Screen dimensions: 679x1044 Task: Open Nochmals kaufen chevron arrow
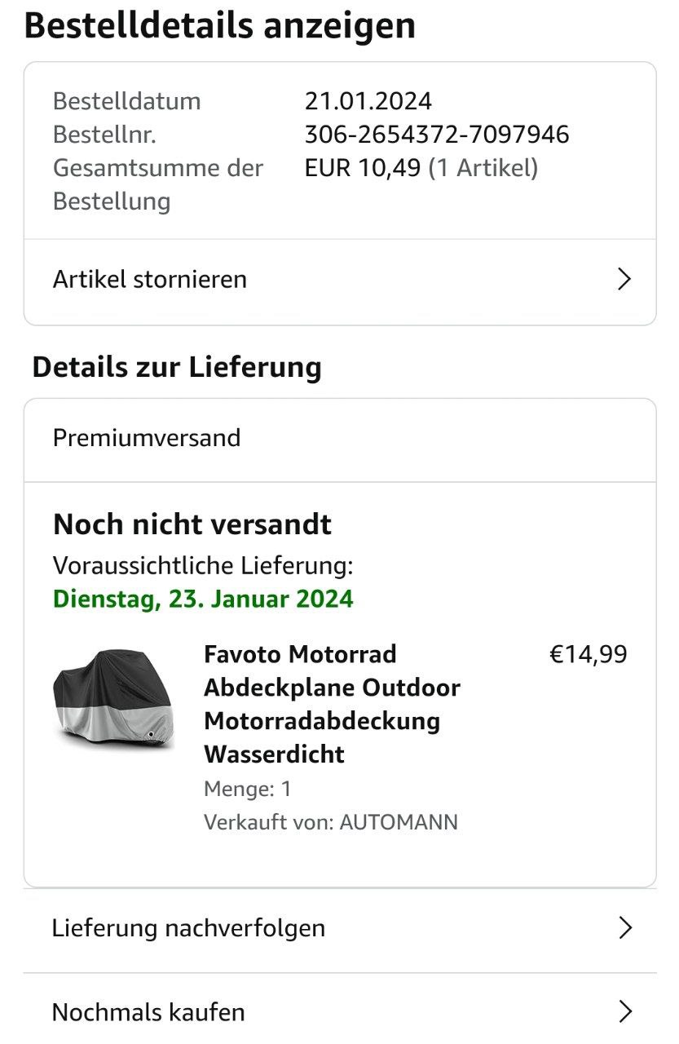coord(625,1012)
